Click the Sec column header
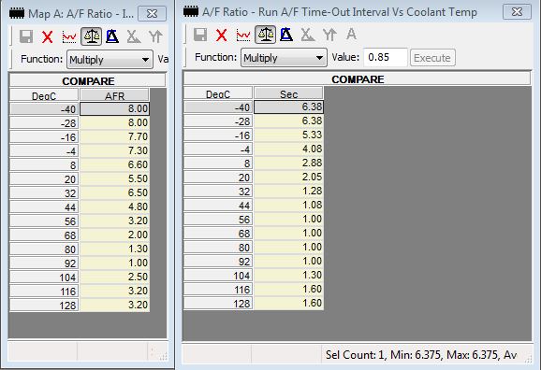 tap(288, 93)
